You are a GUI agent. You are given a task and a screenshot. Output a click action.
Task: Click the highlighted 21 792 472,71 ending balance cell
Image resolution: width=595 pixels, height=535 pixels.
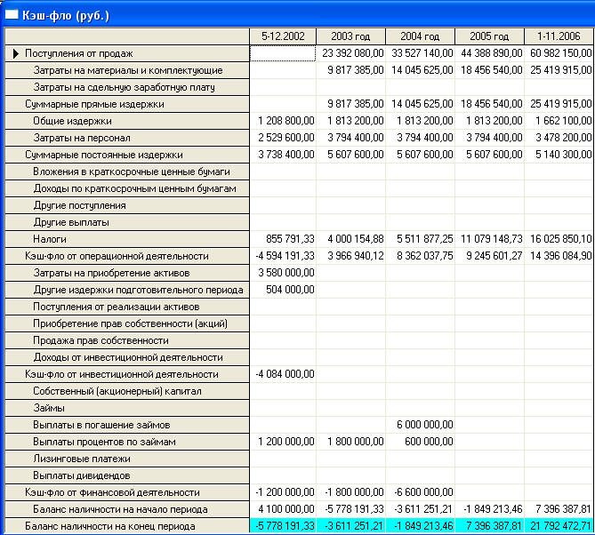tap(559, 526)
